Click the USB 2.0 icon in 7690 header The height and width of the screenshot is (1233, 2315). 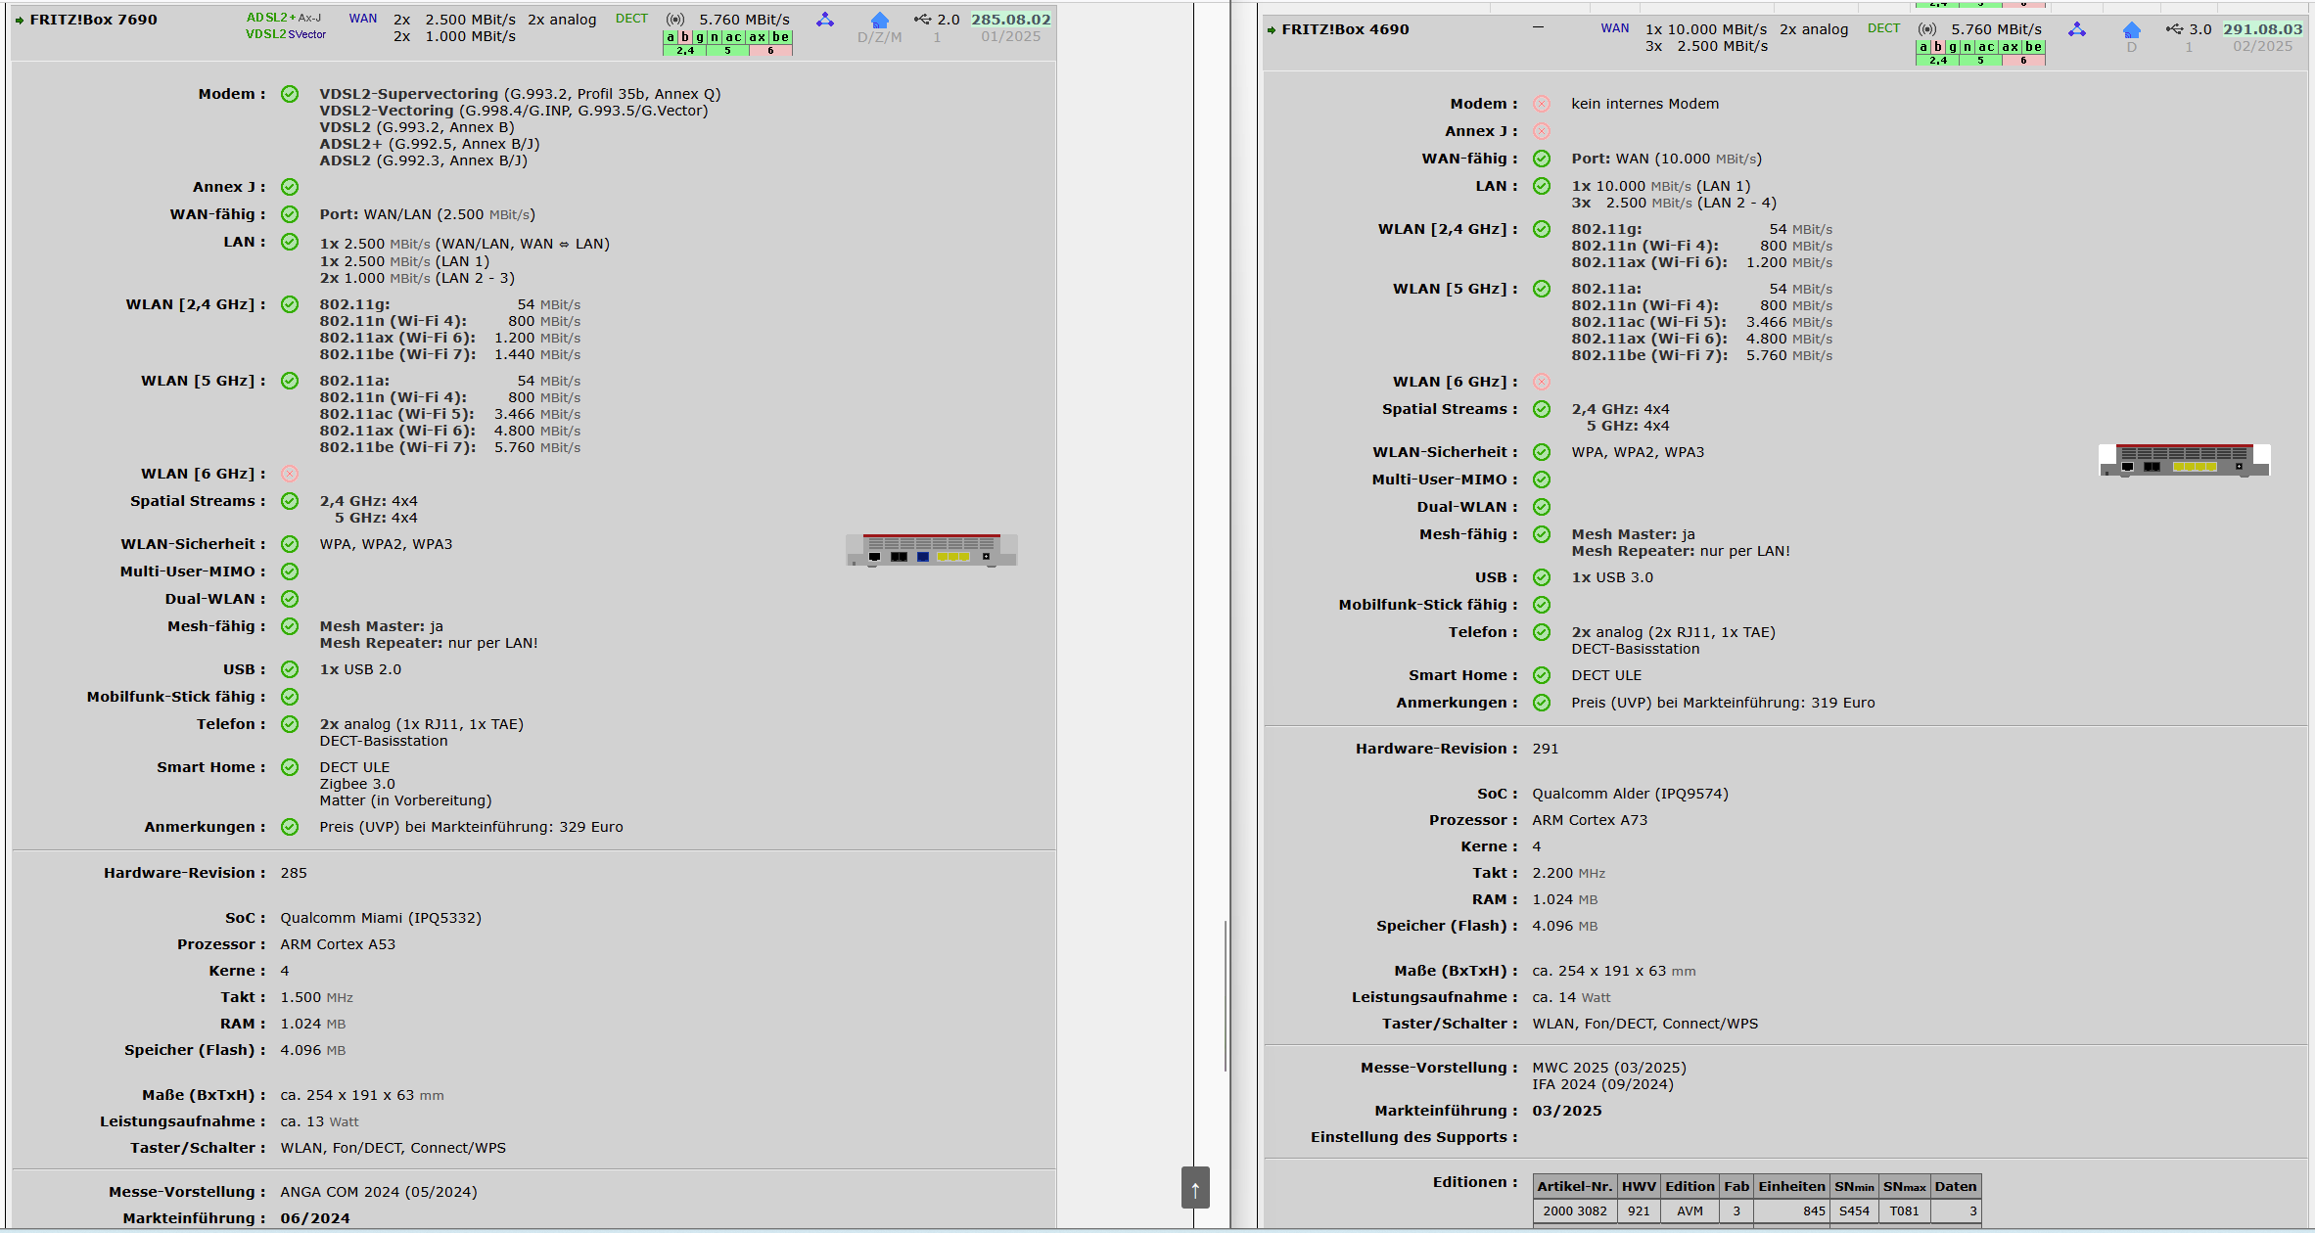point(922,20)
